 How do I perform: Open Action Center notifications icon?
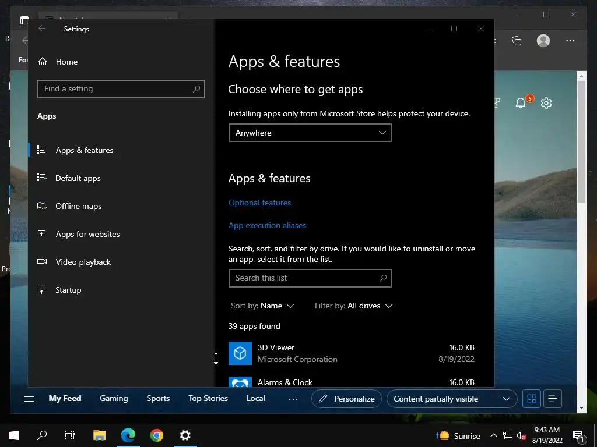click(x=578, y=435)
